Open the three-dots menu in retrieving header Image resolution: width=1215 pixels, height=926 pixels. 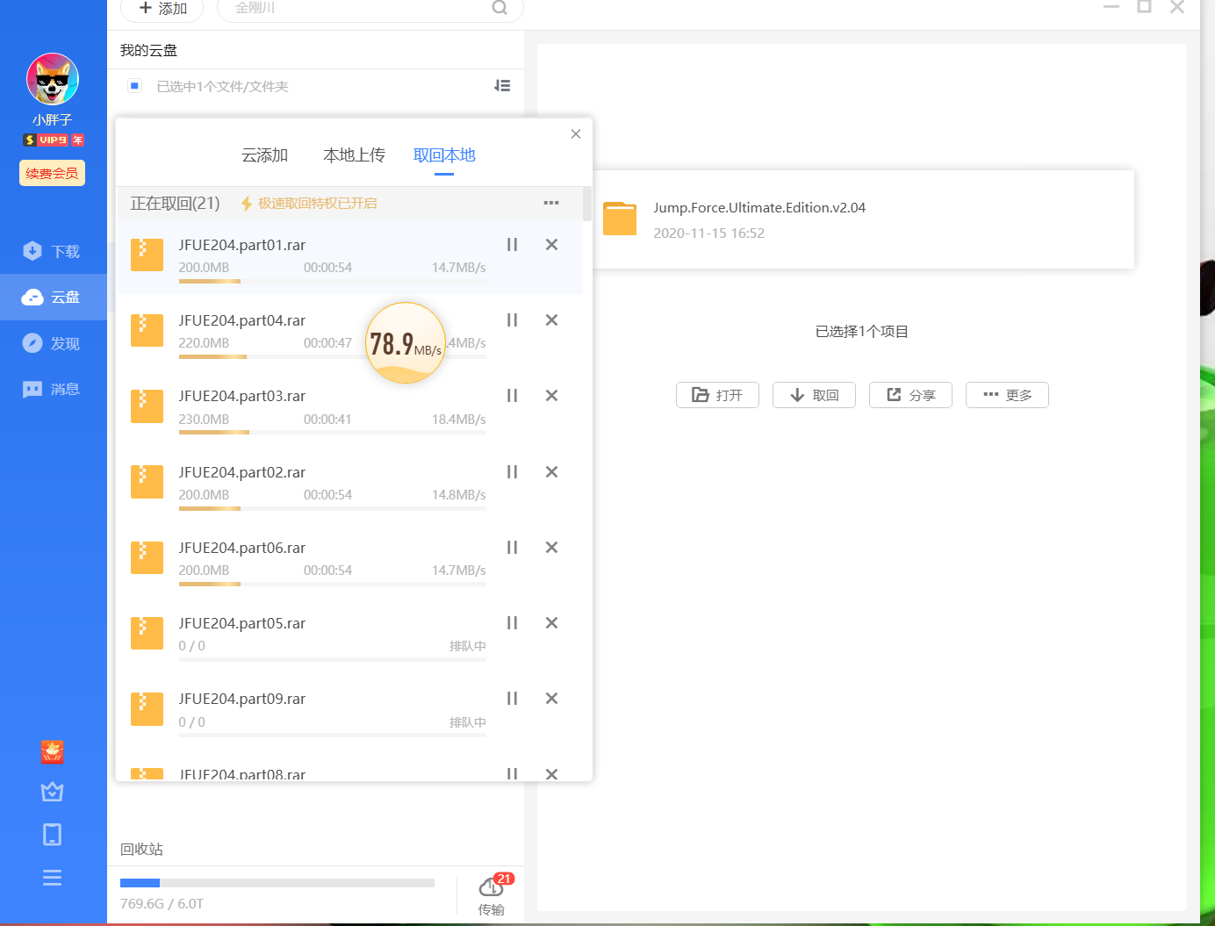(551, 203)
